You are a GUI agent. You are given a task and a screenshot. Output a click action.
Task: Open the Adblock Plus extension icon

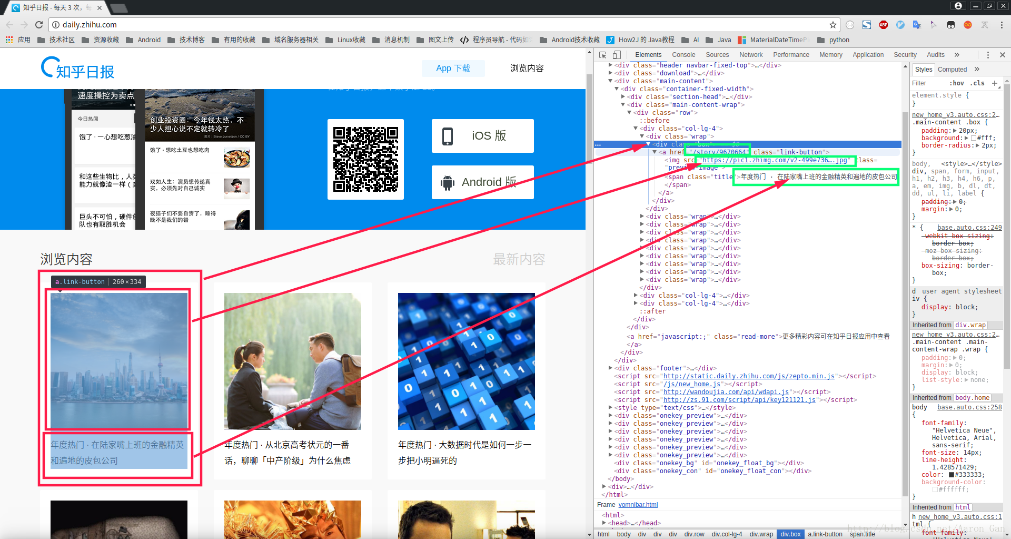[884, 25]
